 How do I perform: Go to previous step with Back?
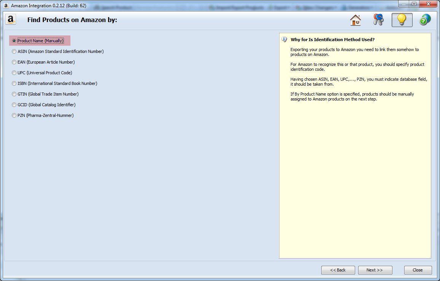[x=338, y=270]
